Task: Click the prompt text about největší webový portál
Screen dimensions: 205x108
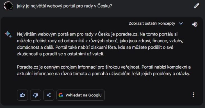Action: point(64,6)
